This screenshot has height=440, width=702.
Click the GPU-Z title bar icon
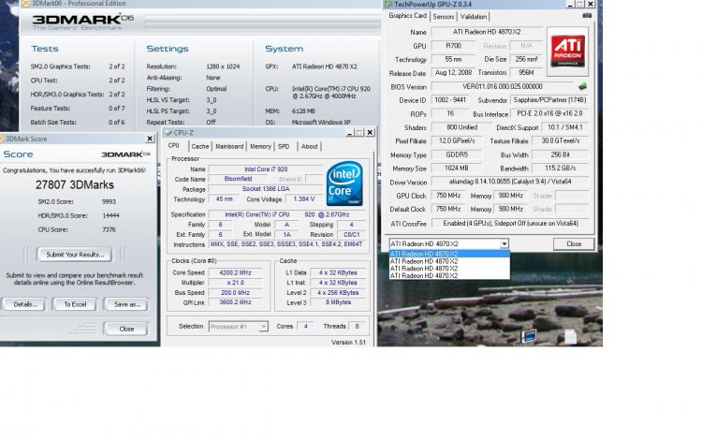(x=388, y=4)
